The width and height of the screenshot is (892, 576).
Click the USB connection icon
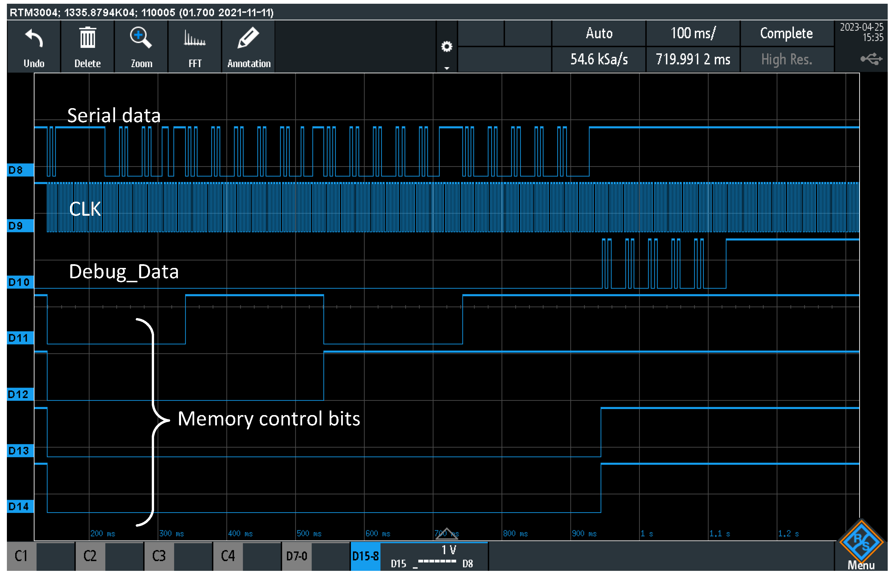871,59
